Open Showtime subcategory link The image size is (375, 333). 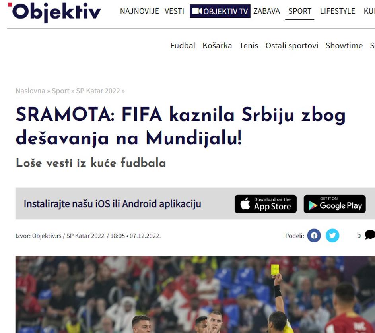click(344, 45)
